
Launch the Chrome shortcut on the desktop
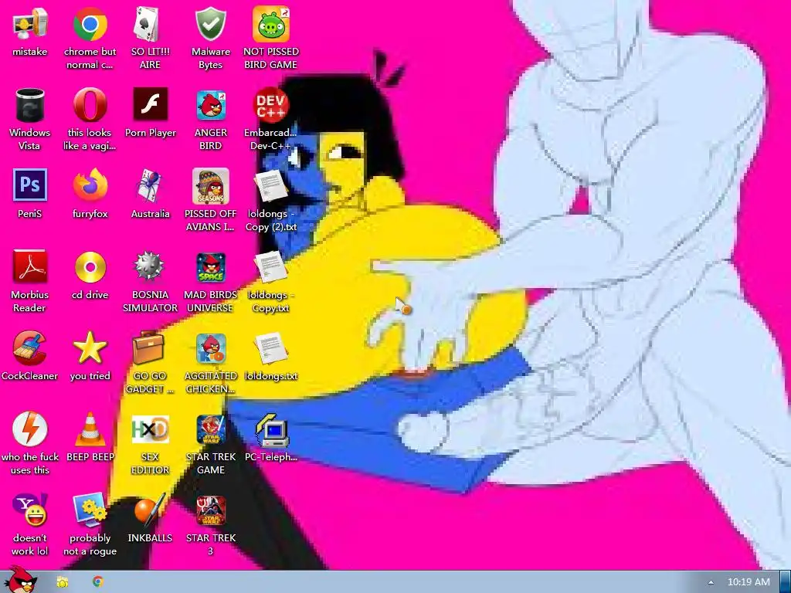(90, 25)
